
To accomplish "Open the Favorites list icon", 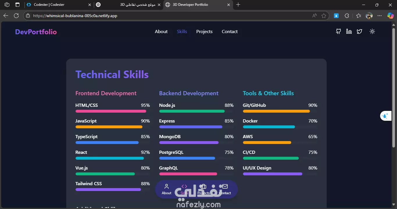I will click(x=359, y=16).
